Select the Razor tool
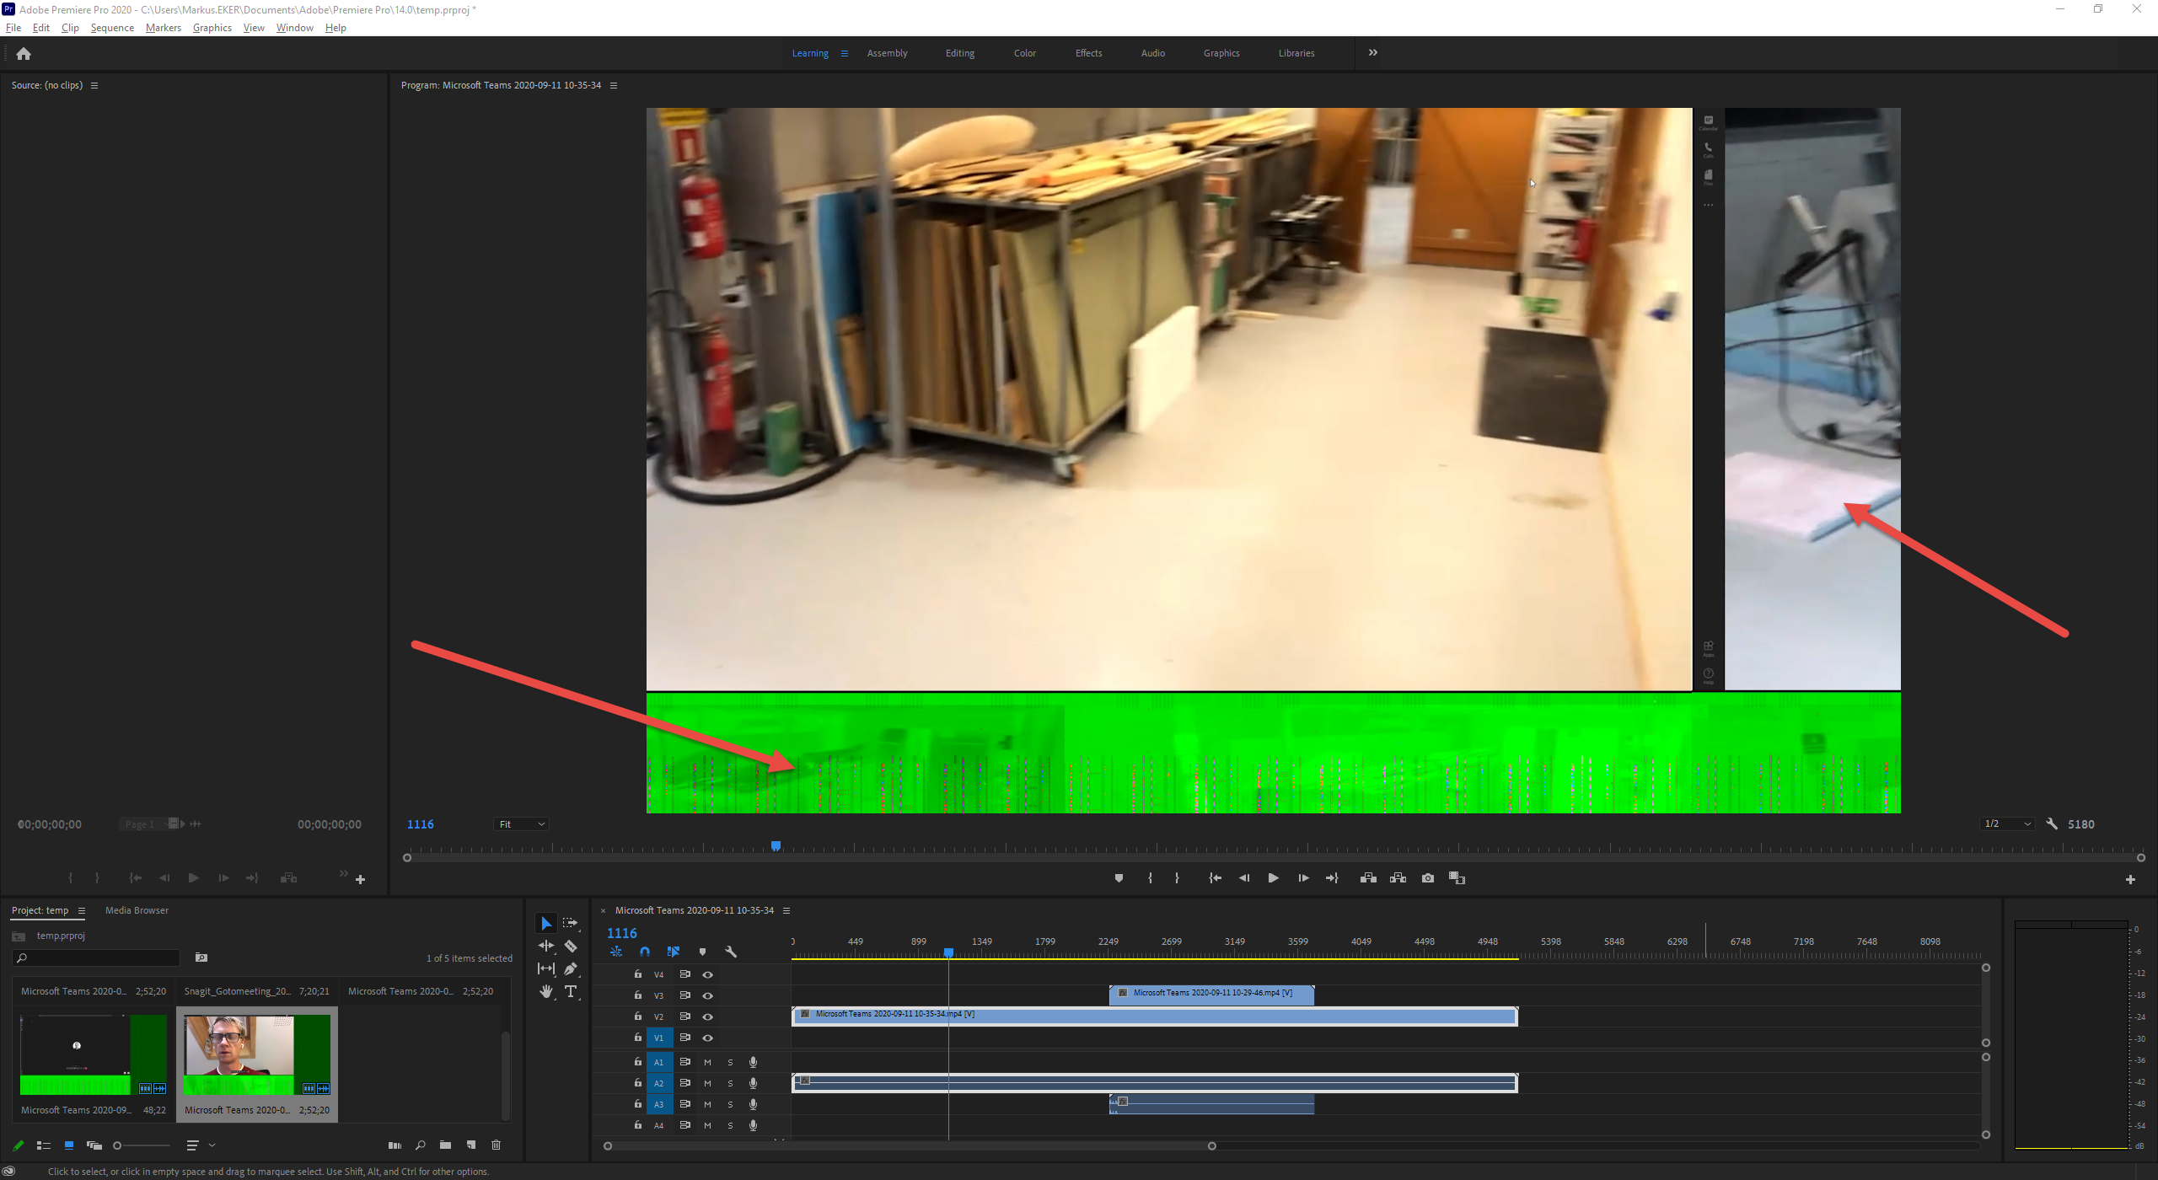The image size is (2158, 1180). point(571,947)
